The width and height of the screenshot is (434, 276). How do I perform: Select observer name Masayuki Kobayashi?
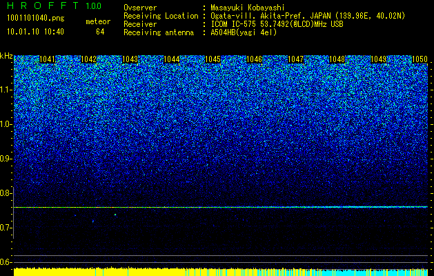[x=248, y=8]
